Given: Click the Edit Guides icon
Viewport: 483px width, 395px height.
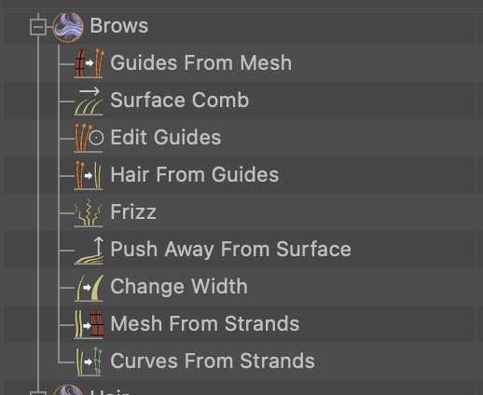Looking at the screenshot, I should coord(89,138).
